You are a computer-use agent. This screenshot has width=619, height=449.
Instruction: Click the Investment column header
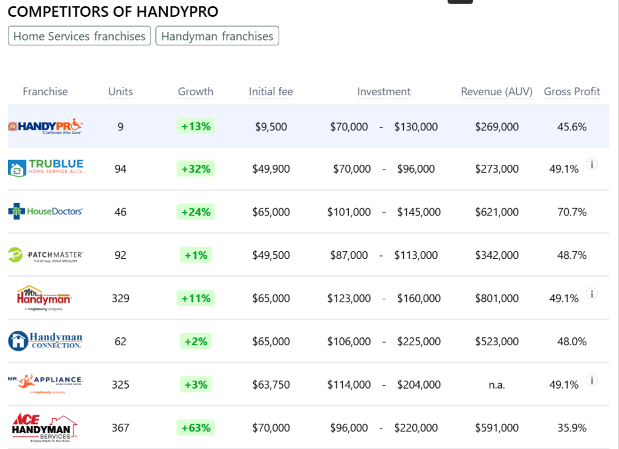coord(384,92)
